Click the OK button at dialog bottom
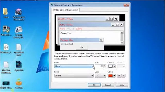165x92 pixels. click(x=94, y=85)
